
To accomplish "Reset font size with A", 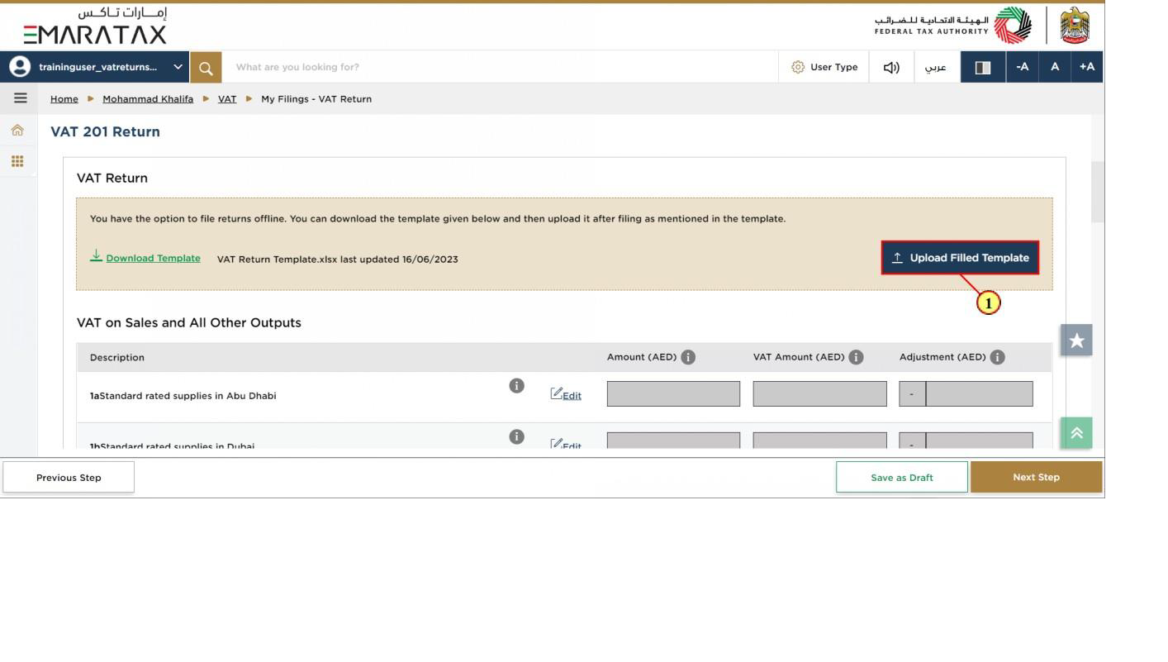I will tap(1054, 67).
